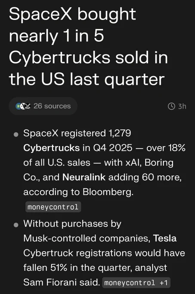Click the bold Cybertrucks keyword
The width and height of the screenshot is (195, 294).
52,148
